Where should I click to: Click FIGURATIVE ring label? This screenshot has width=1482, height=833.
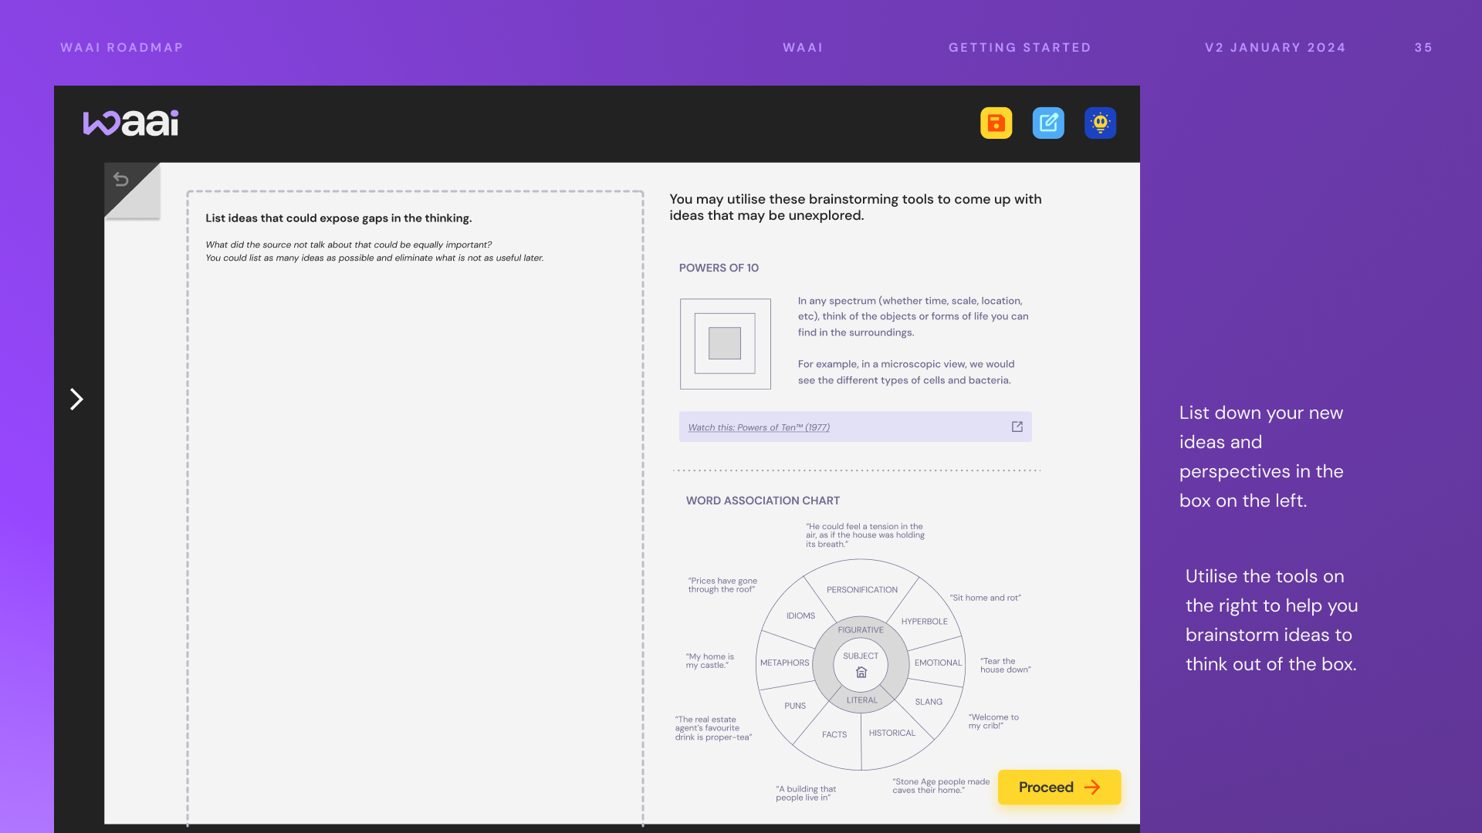(861, 630)
